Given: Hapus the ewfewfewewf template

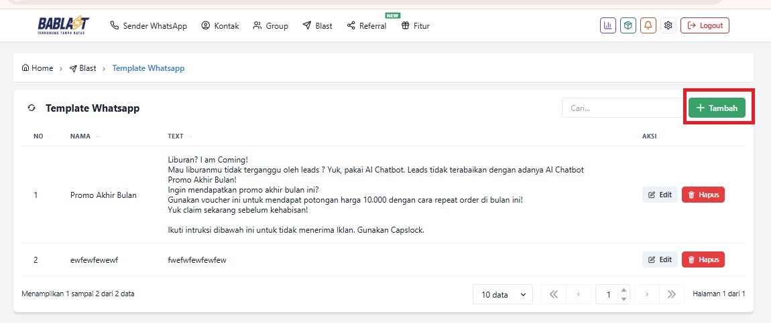Looking at the screenshot, I should [x=703, y=259].
